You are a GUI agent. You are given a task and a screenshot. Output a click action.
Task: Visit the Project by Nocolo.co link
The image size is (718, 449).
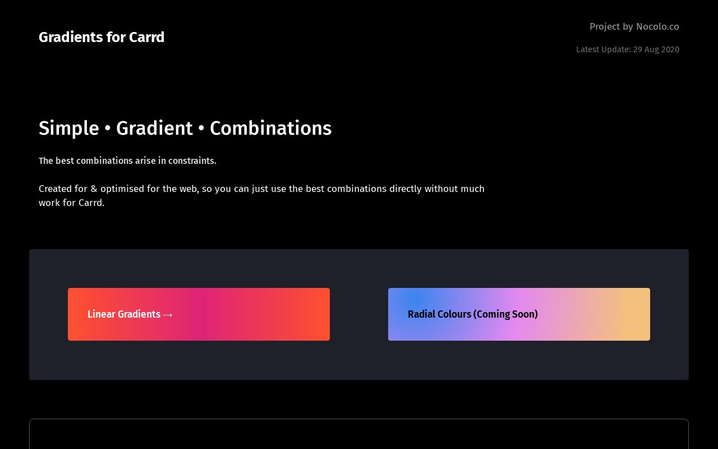[x=634, y=26]
